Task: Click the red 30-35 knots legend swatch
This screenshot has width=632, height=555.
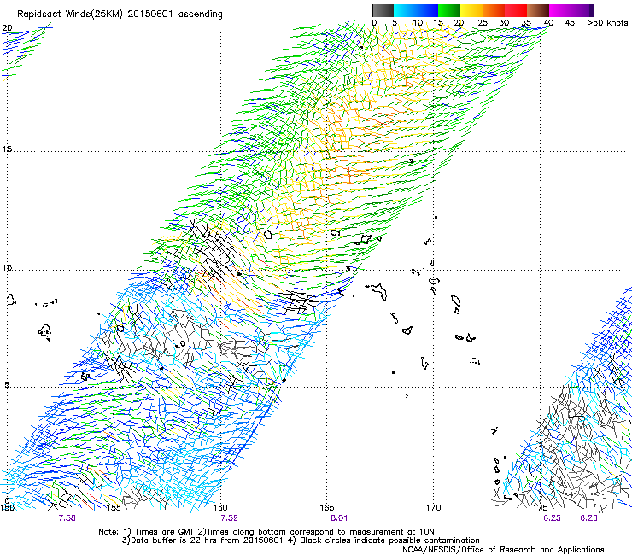Action: tap(516, 10)
